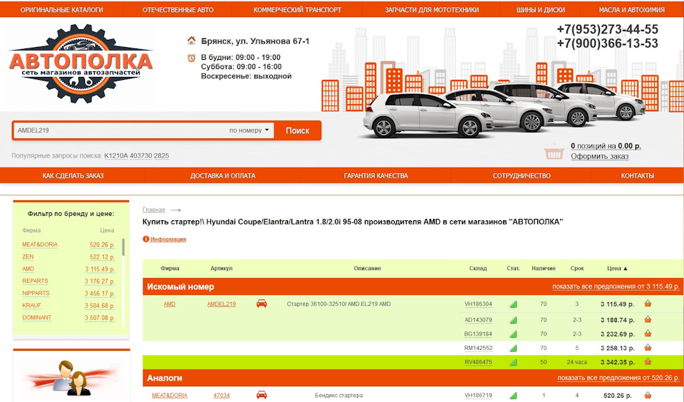Go to Как сделать заказ page
Image resolution: width=684 pixels, height=402 pixels.
[73, 175]
